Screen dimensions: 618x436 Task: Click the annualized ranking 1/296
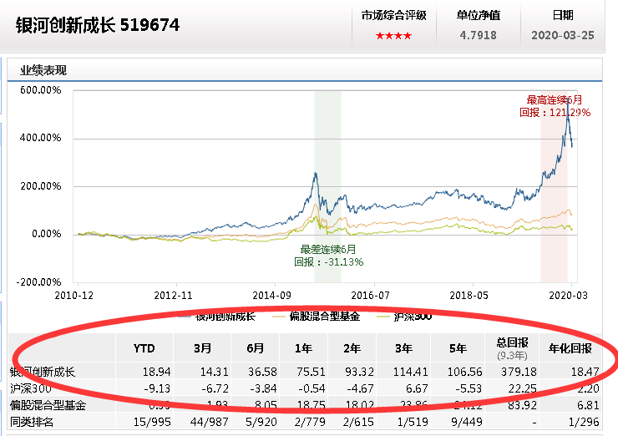584,422
